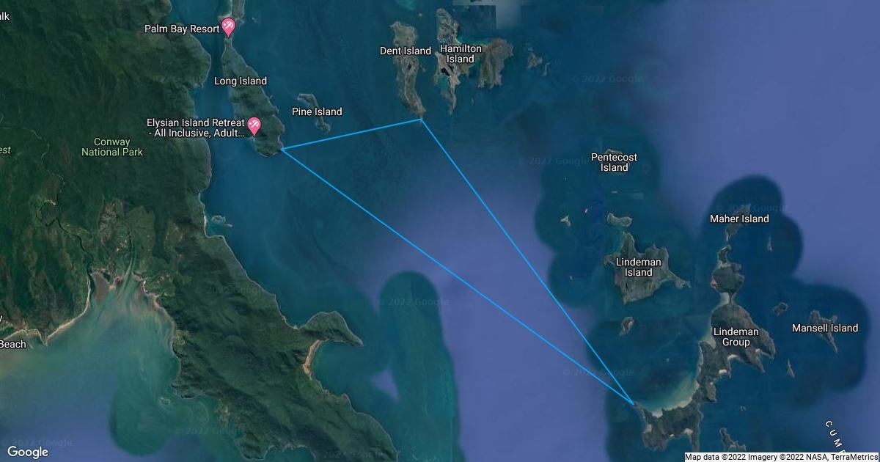Click the Conway National Park label
Image resolution: width=880 pixels, height=462 pixels.
coord(112,147)
